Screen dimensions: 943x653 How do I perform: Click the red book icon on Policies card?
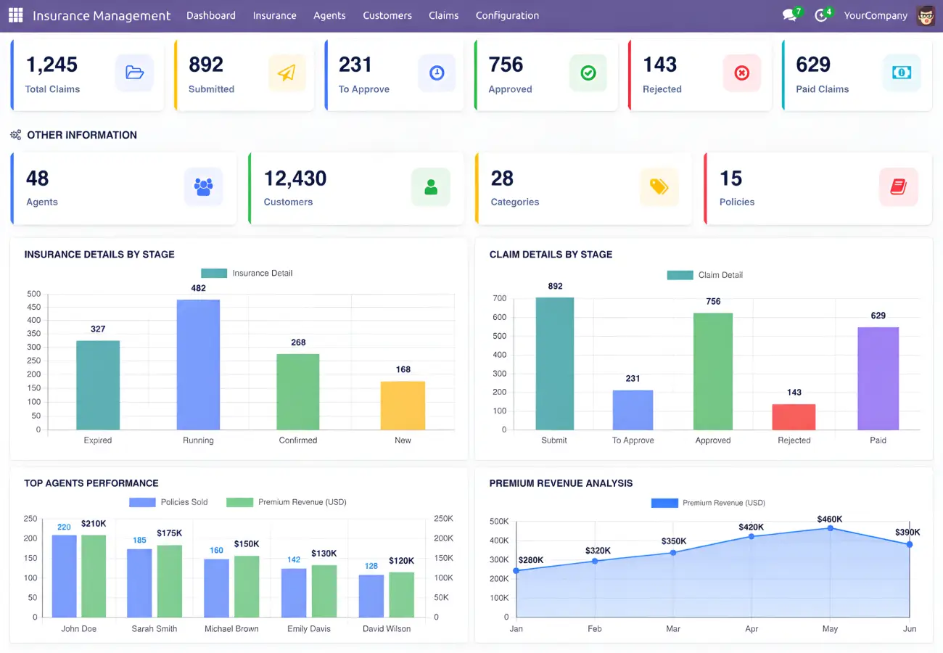(x=899, y=187)
